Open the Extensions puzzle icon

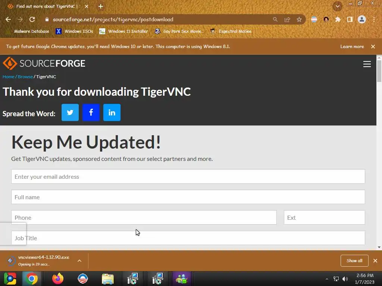[338, 19]
